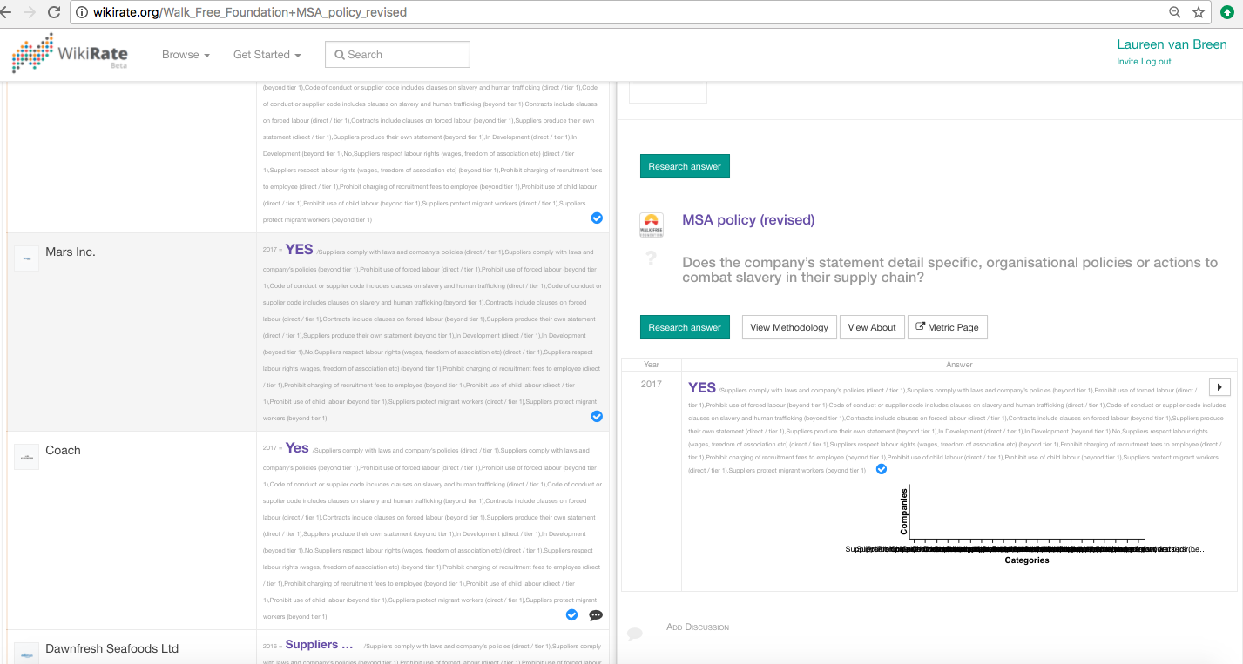Click the browser address bar URL
Screen dimensions: 1243x664
[248, 12]
